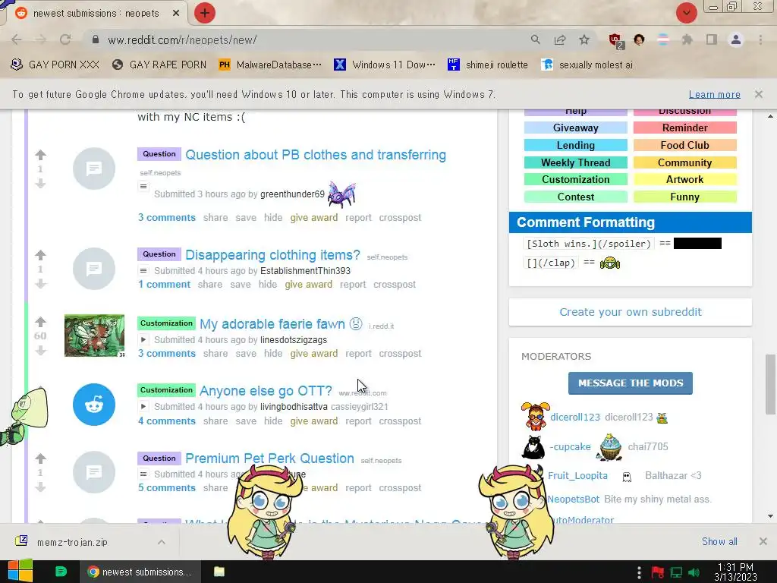Screen dimensions: 777x583
Task: Filter by the Weekly Thread flair
Action: pos(576,162)
